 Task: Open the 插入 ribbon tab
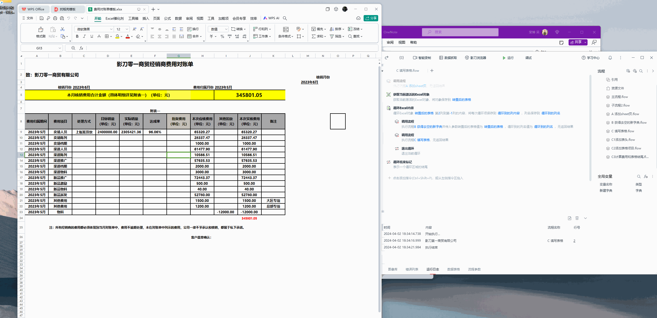pyautogui.click(x=146, y=18)
